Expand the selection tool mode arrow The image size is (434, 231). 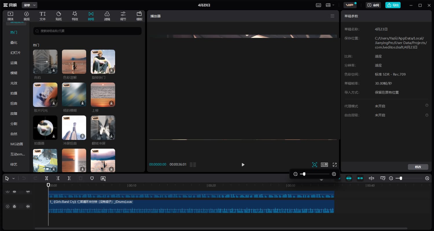[x=13, y=178]
